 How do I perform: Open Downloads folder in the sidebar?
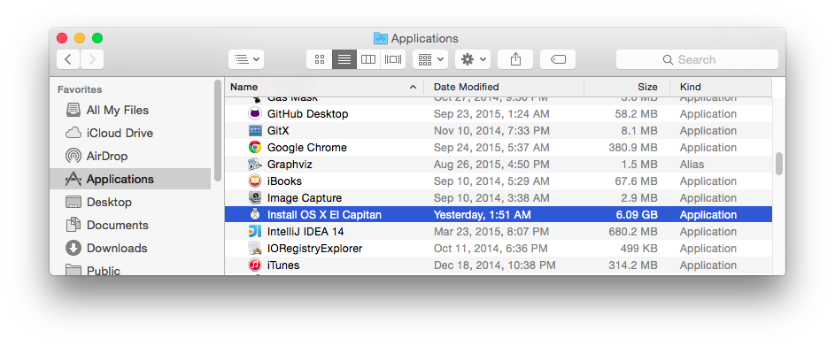click(x=117, y=248)
